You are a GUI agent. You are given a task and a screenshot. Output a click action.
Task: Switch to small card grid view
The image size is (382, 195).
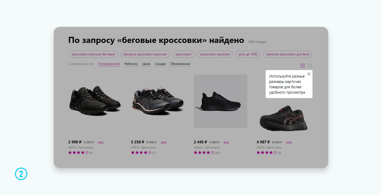[303, 66]
